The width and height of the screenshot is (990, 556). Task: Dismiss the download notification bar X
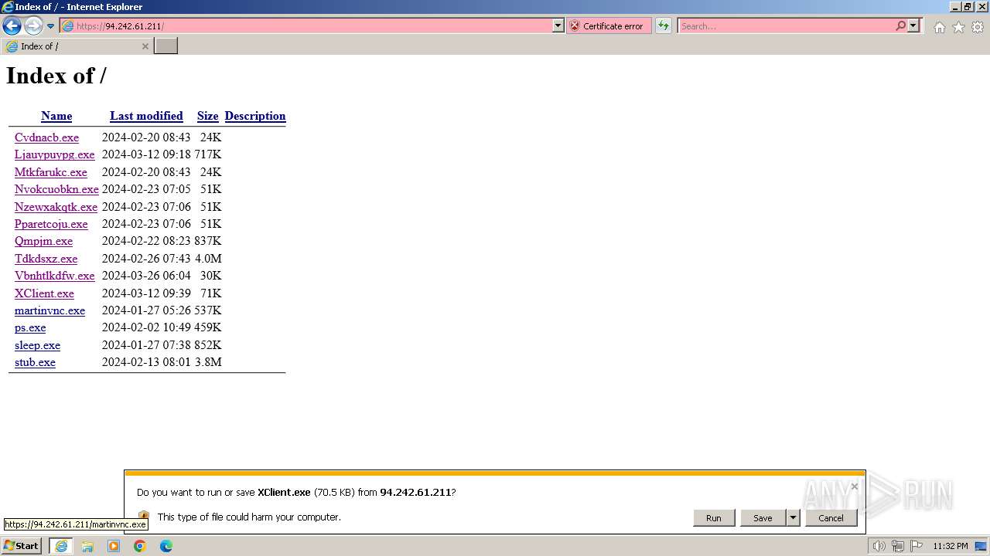[x=854, y=486]
